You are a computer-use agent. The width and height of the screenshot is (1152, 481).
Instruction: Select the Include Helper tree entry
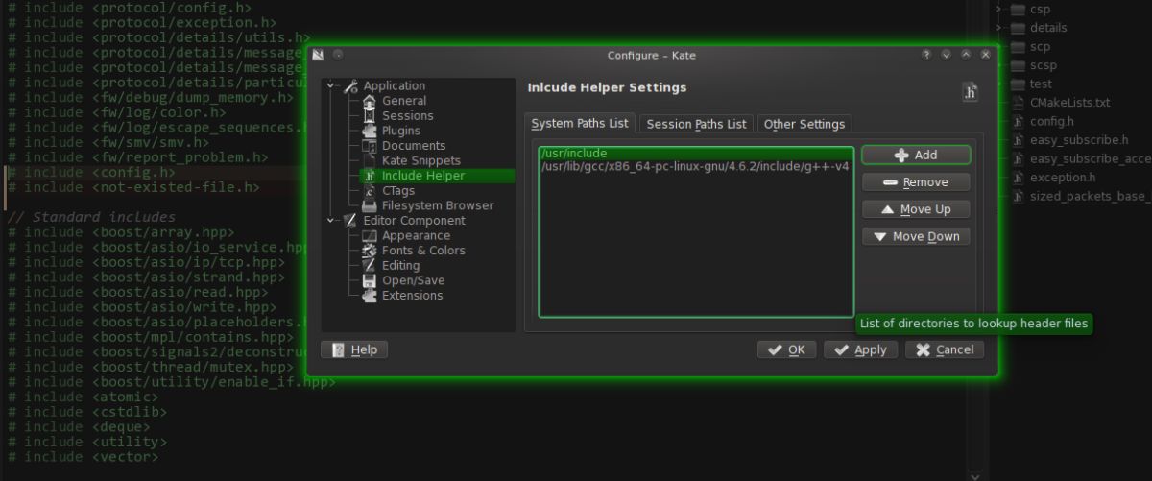tap(437, 176)
